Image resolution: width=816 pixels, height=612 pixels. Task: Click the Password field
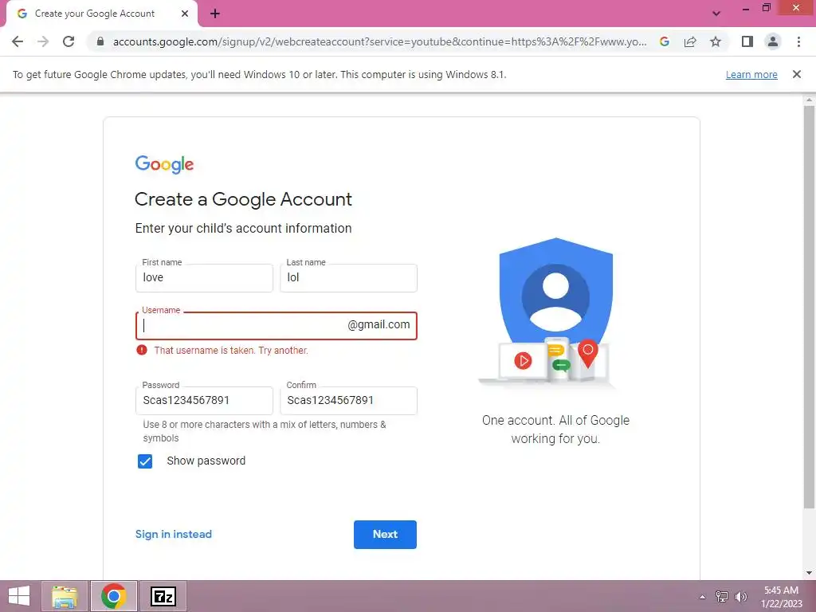(x=204, y=401)
